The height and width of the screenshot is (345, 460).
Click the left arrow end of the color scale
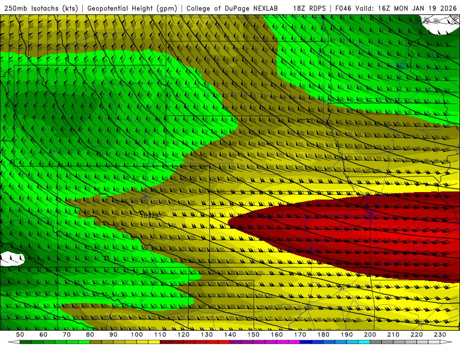click(13, 342)
